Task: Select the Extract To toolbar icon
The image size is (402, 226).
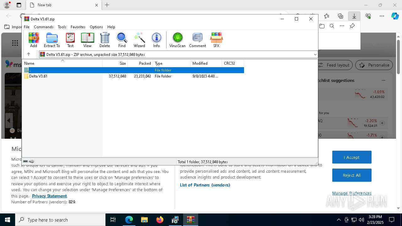Action: pyautogui.click(x=52, y=40)
